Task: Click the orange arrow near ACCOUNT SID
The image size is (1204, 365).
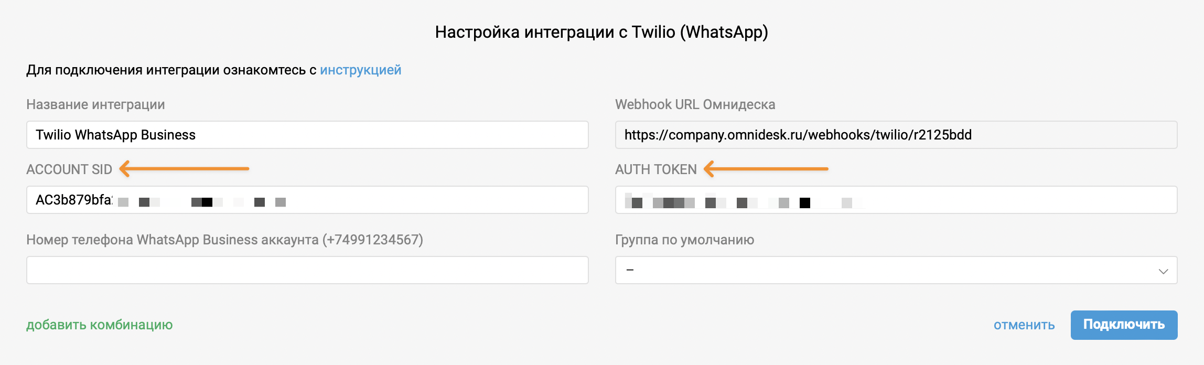Action: (184, 169)
